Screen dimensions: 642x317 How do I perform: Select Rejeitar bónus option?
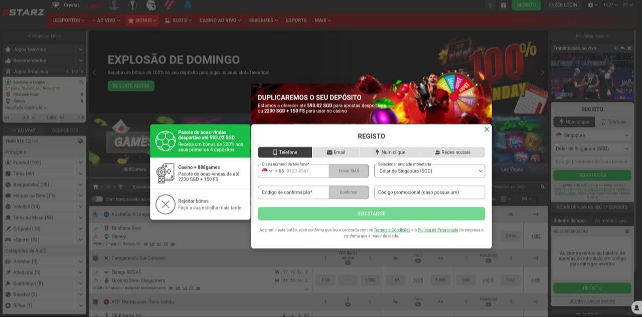200,204
